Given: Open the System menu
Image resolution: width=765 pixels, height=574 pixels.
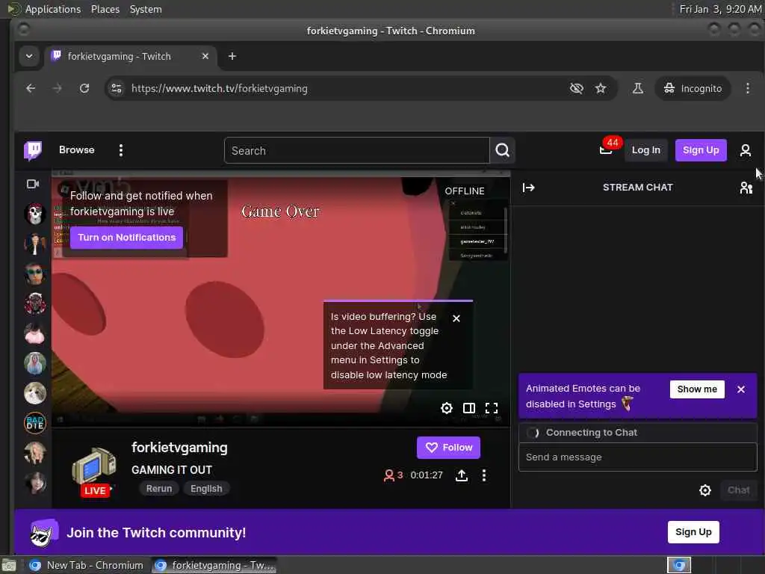Looking at the screenshot, I should tap(146, 9).
